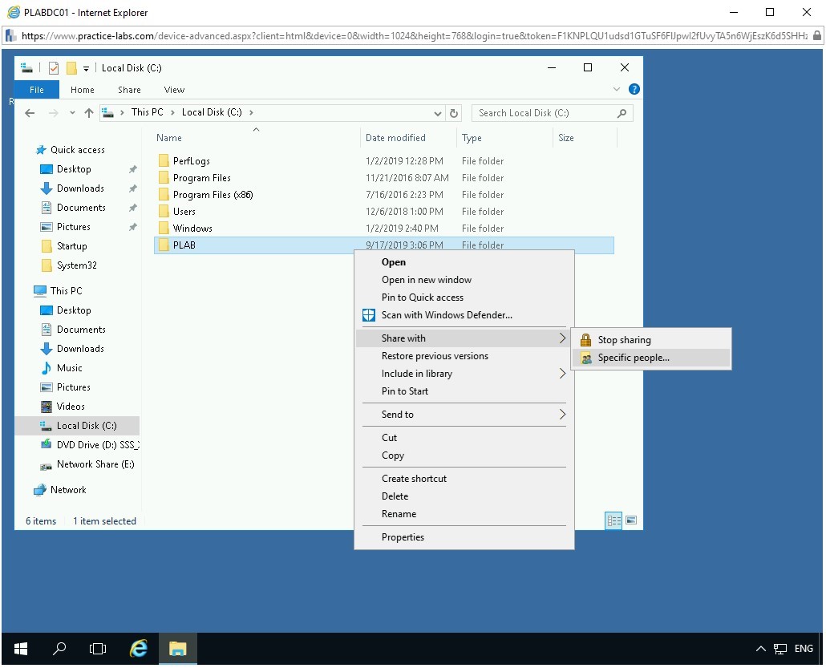The height and width of the screenshot is (668, 826).
Task: Select the Users folder icon
Action: 164,211
